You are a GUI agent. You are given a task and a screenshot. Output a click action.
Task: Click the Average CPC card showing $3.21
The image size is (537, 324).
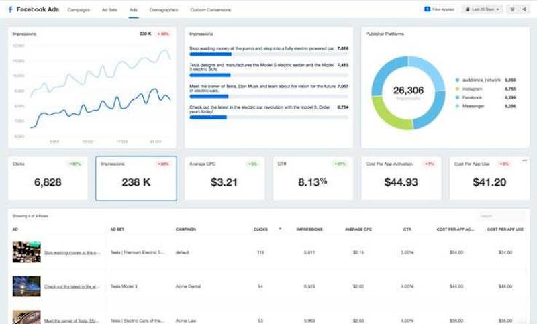click(x=224, y=178)
